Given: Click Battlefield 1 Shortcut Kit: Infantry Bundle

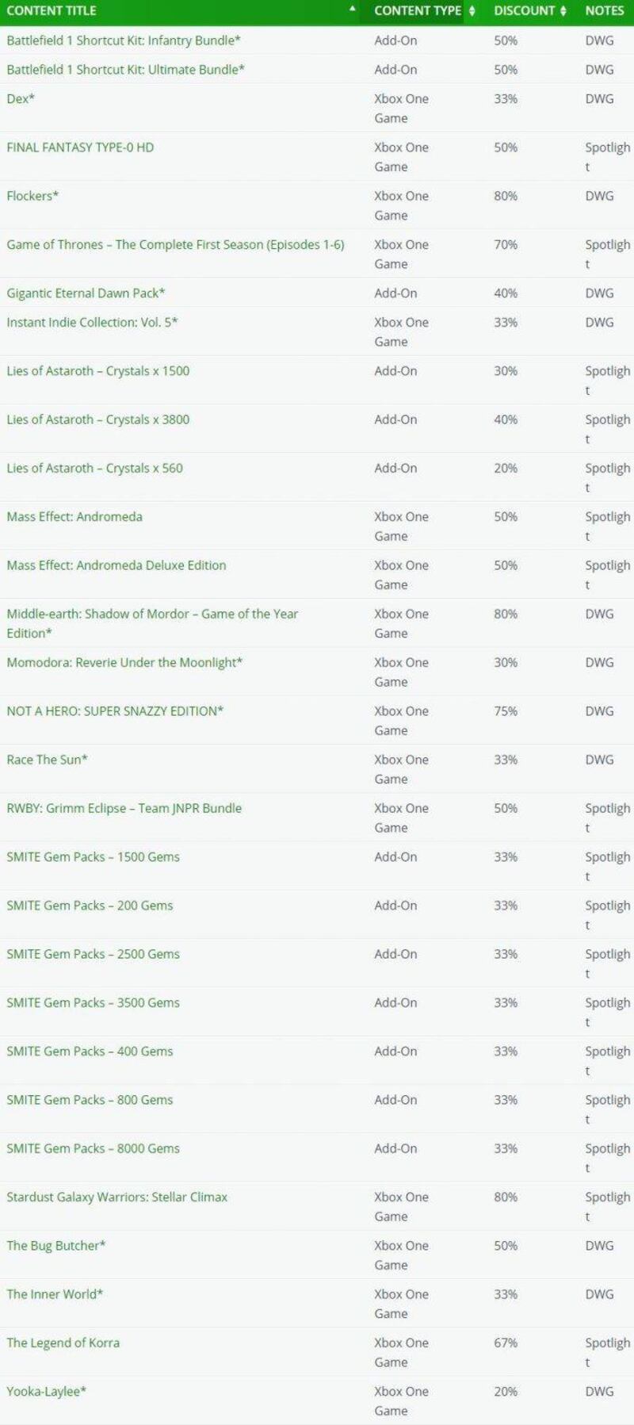Looking at the screenshot, I should tap(124, 40).
